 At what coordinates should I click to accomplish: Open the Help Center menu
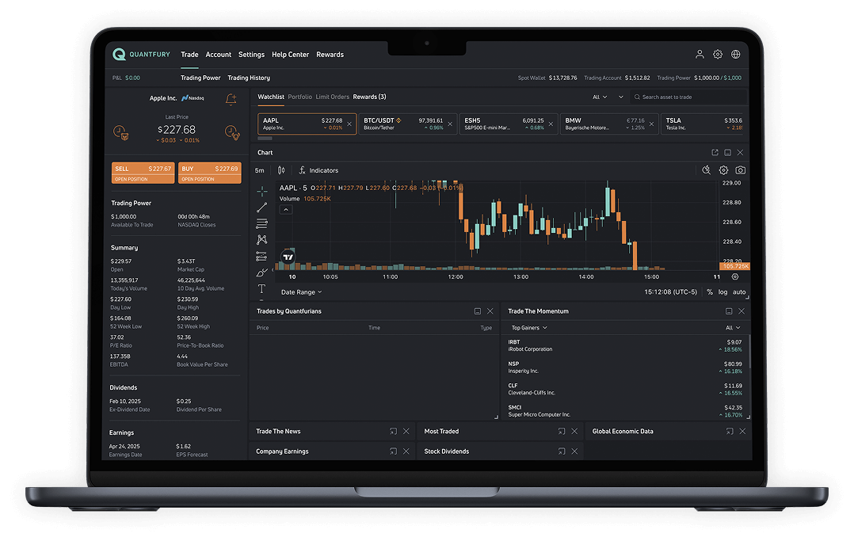[290, 55]
